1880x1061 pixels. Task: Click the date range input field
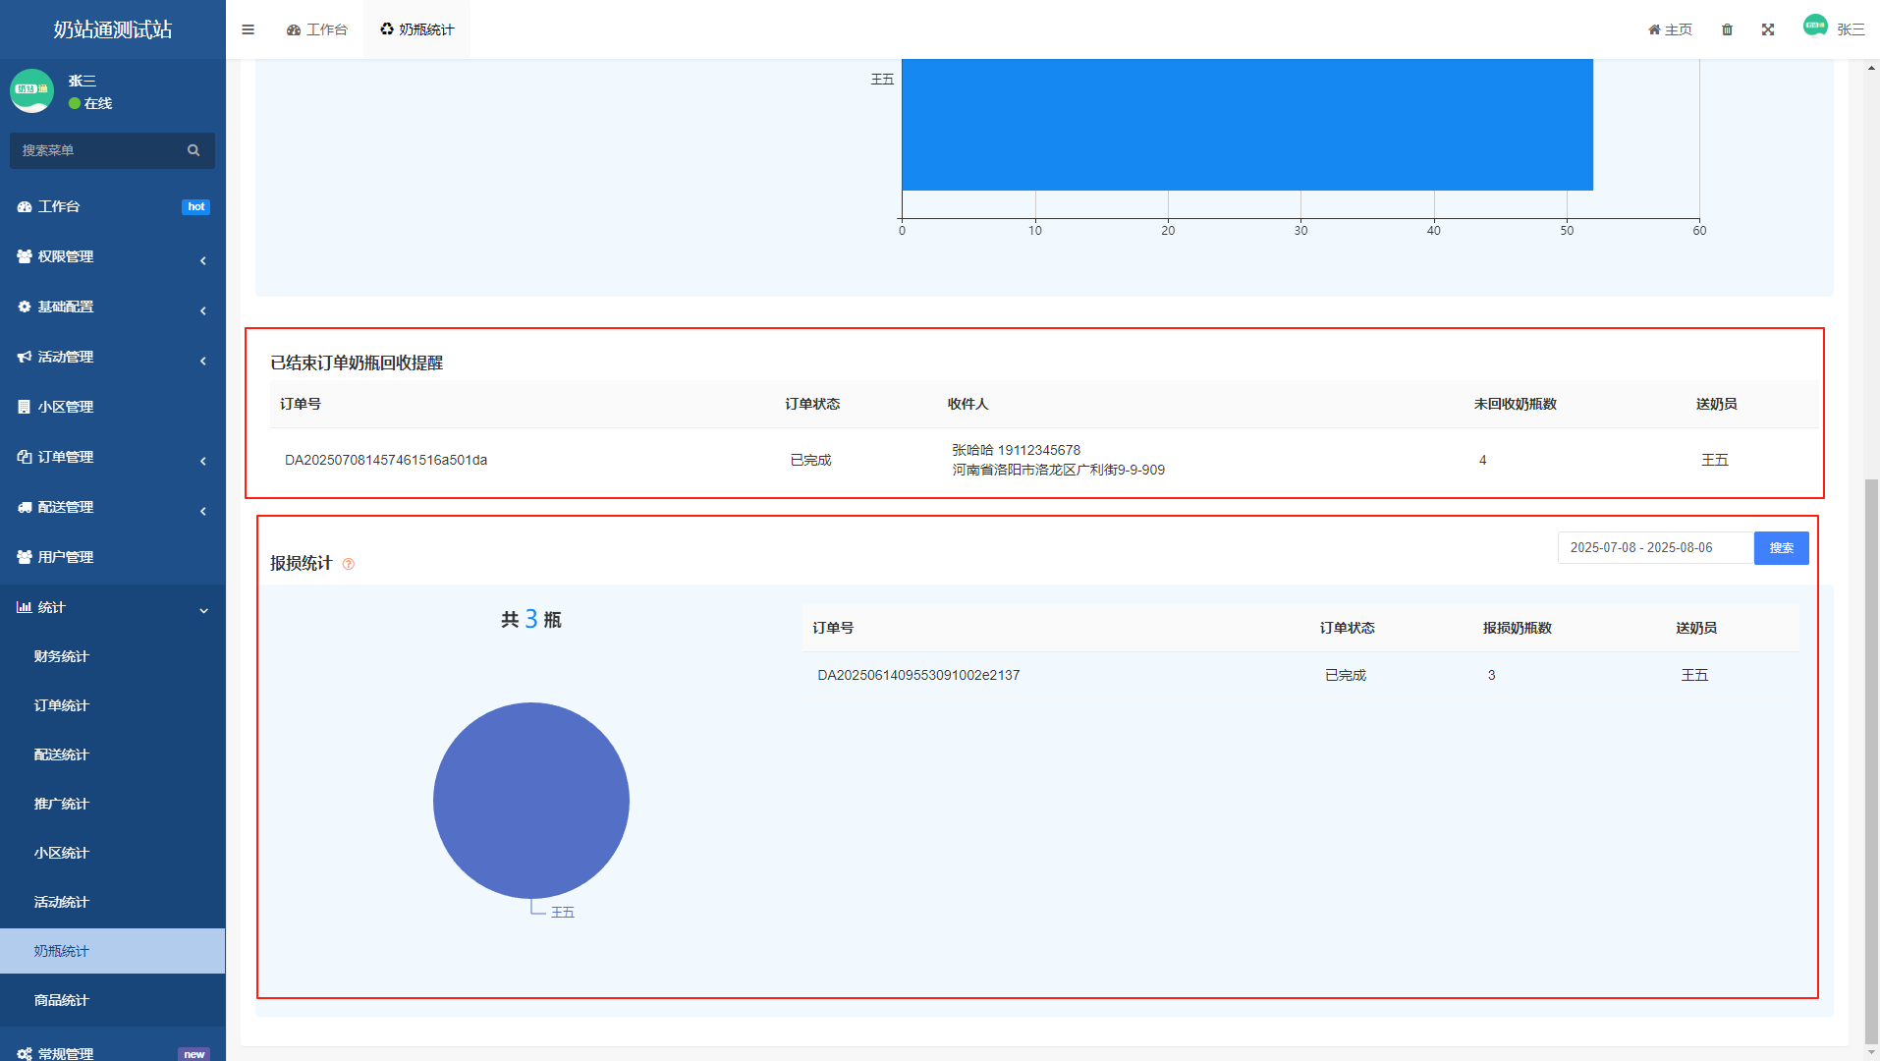click(x=1654, y=548)
